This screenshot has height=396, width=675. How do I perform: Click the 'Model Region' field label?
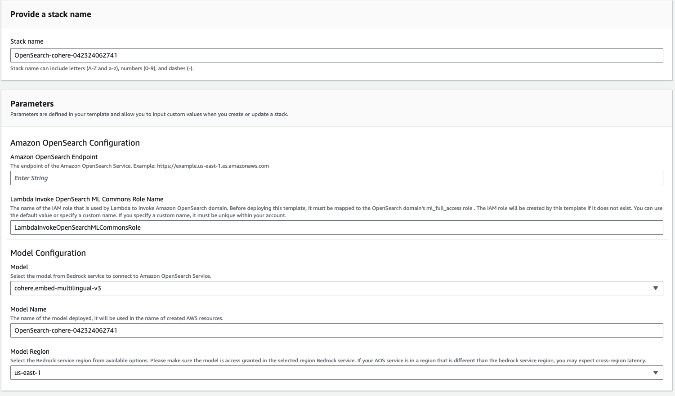coord(30,352)
